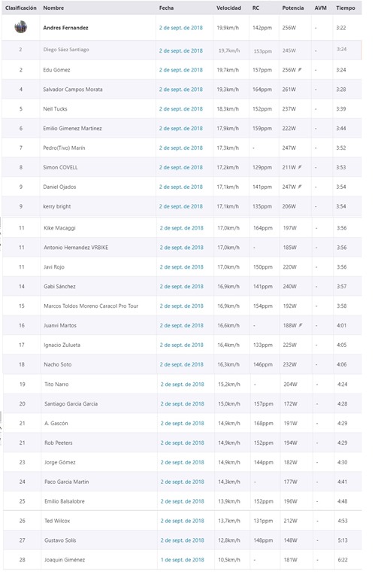Screen dimensions: 381x578
Task: Click Marcos Toldos Moreno Caracol Pro Tour name
Action: (91, 306)
